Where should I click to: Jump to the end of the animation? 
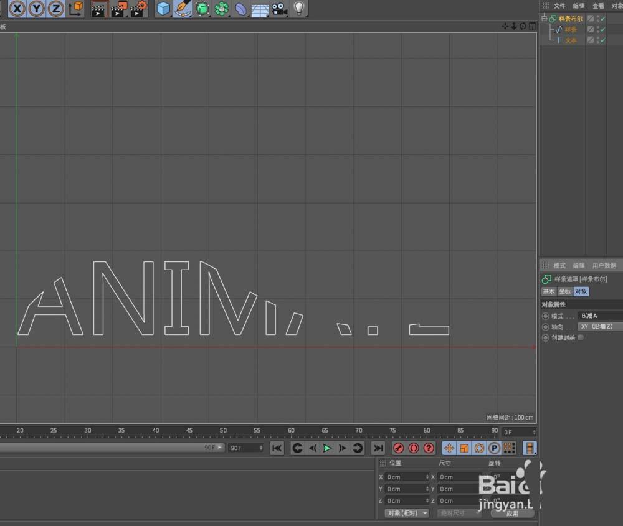pos(378,448)
